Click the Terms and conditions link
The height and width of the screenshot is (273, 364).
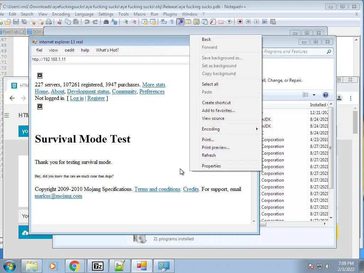click(x=157, y=189)
